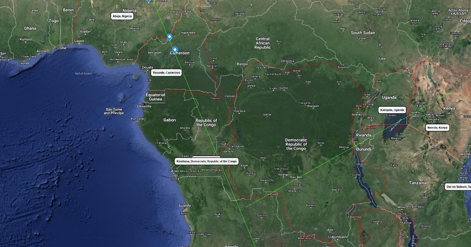
Task: Select the Nairobi, Kenya label box
Action: [437, 127]
